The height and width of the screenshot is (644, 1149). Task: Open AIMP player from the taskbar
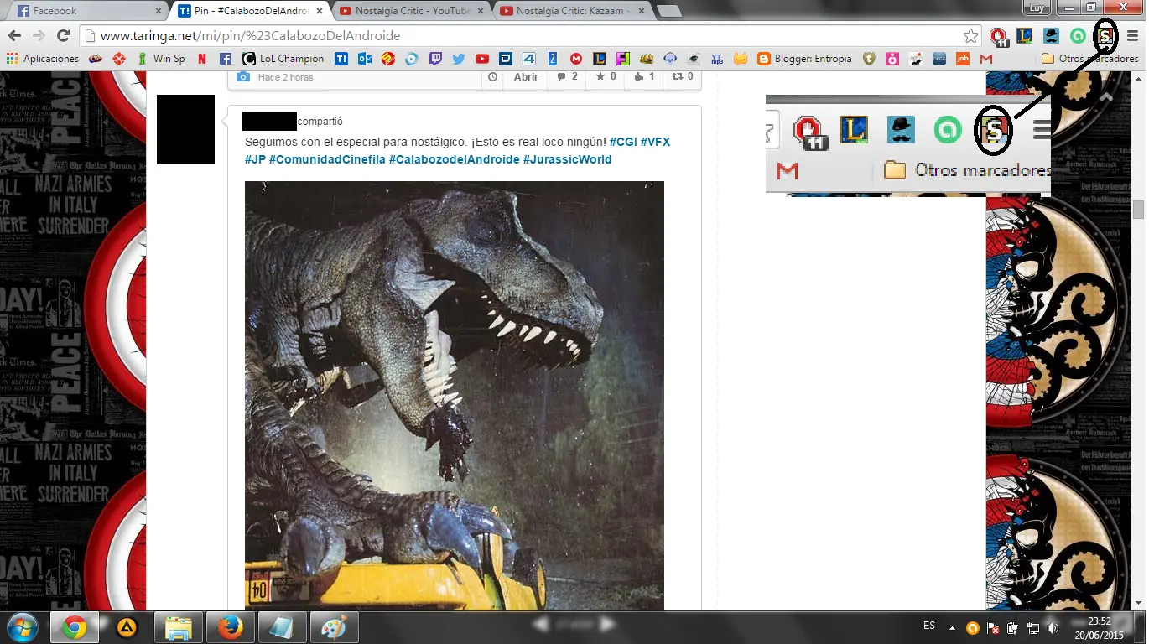(127, 627)
